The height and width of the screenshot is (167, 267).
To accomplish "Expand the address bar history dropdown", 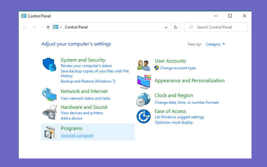I will click(x=166, y=27).
